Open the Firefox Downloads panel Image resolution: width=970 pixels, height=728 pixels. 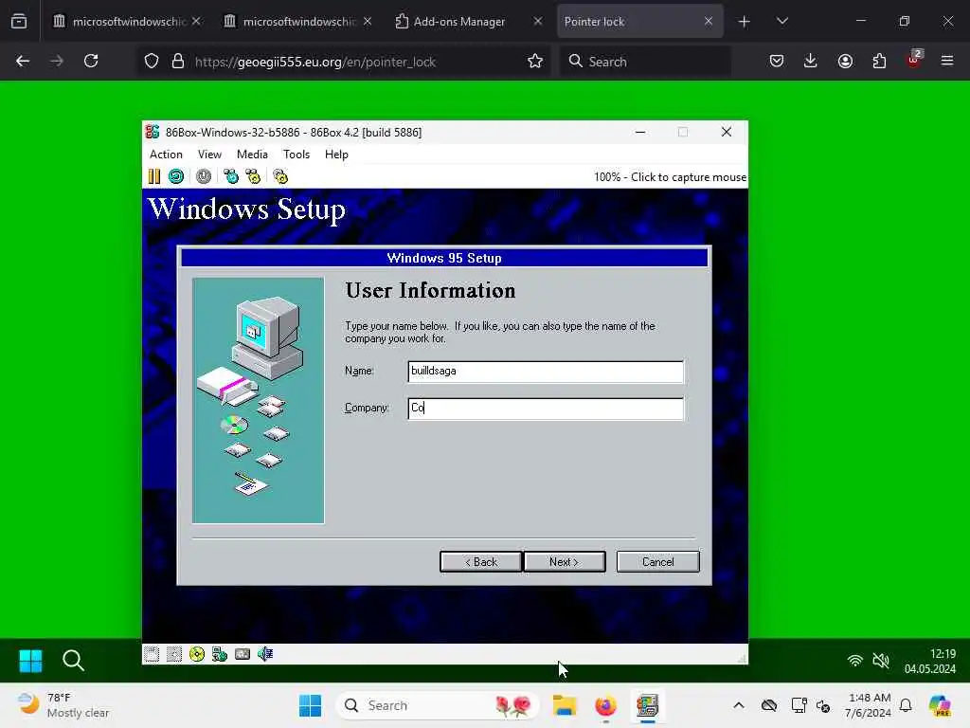(x=811, y=61)
